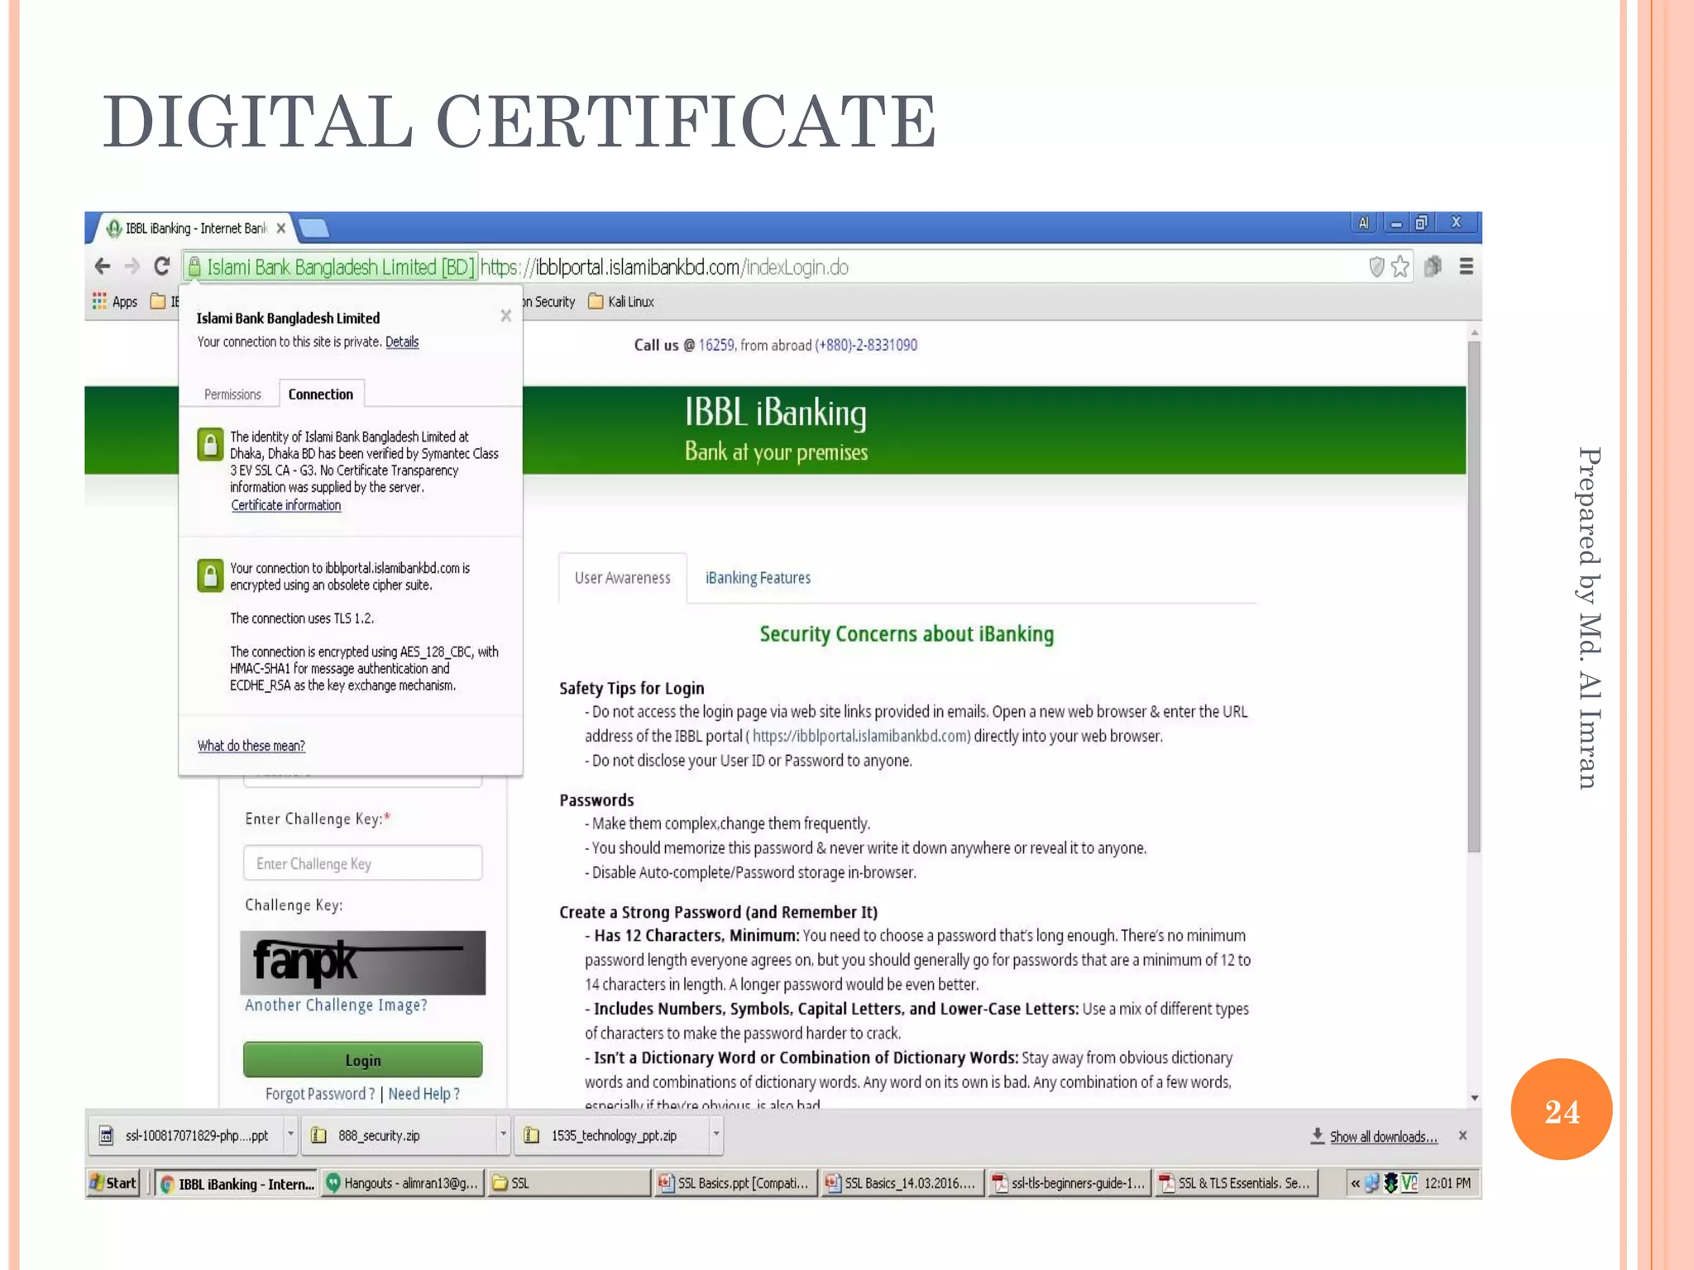Close the IBBL iBanking browser tab
1694x1270 pixels.
pyautogui.click(x=281, y=228)
